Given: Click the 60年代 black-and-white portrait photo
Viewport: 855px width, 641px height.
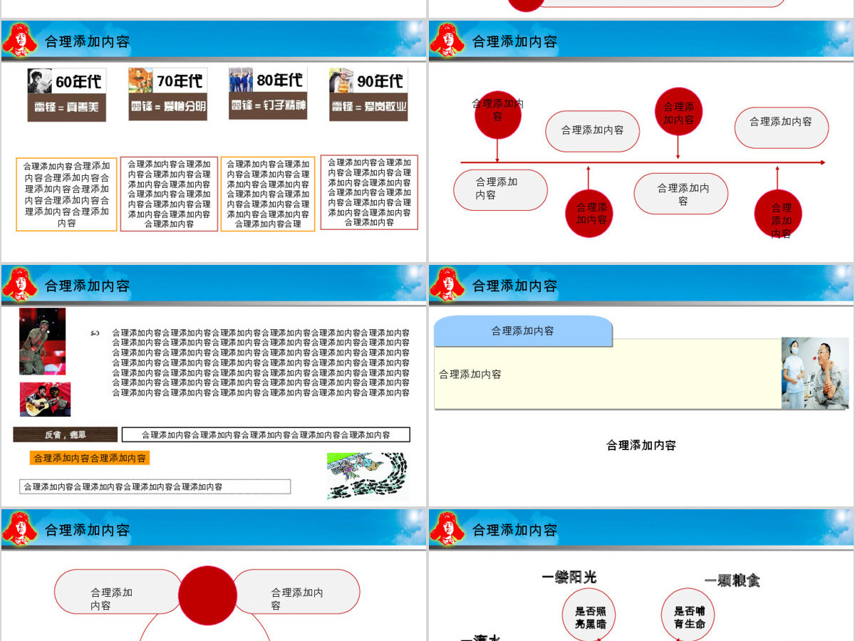Looking at the screenshot, I should pyautogui.click(x=40, y=81).
